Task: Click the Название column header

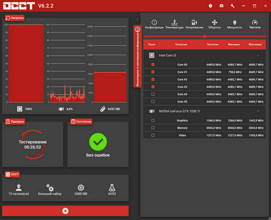Action: click(x=181, y=45)
